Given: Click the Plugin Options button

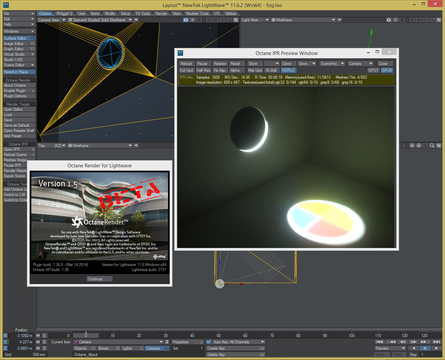Looking at the screenshot, I should [19, 96].
